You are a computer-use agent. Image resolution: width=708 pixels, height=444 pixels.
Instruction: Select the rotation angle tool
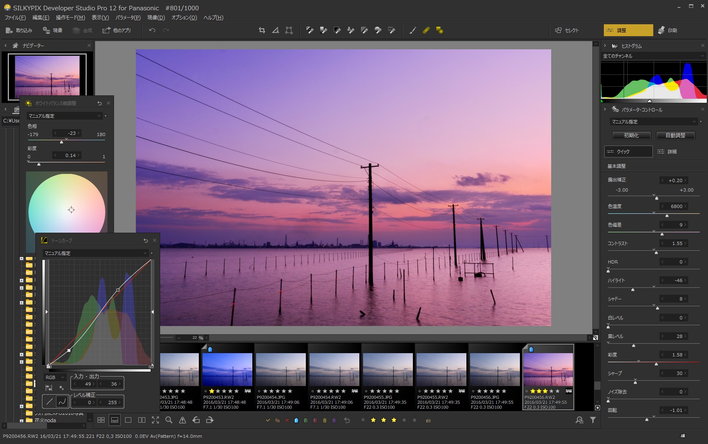pos(275,30)
